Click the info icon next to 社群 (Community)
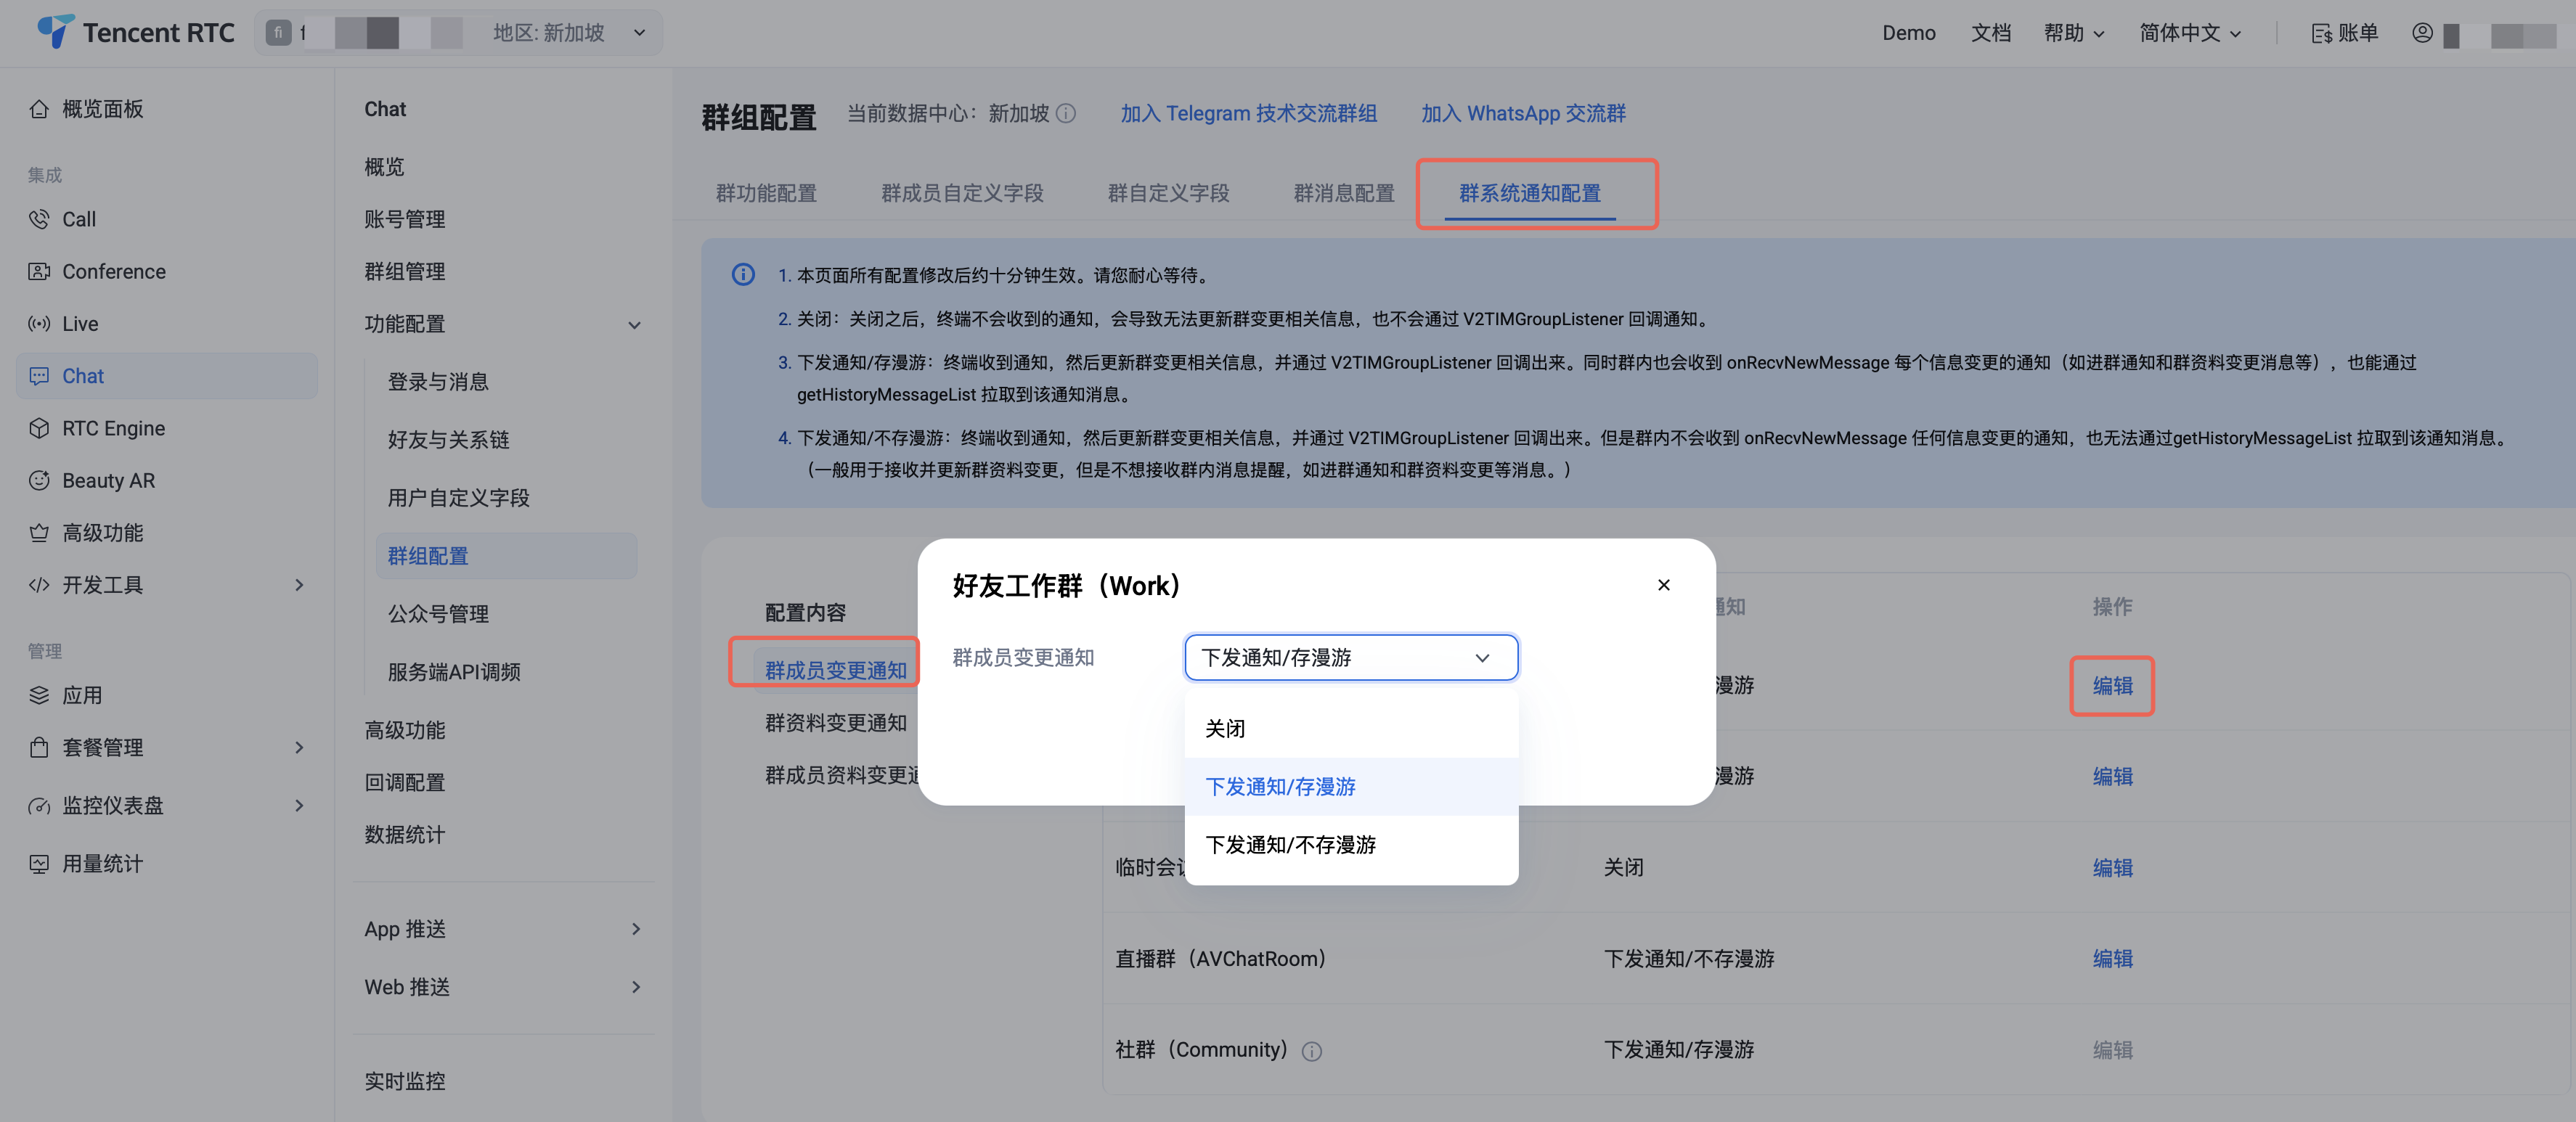2576x1122 pixels. pos(1311,1051)
